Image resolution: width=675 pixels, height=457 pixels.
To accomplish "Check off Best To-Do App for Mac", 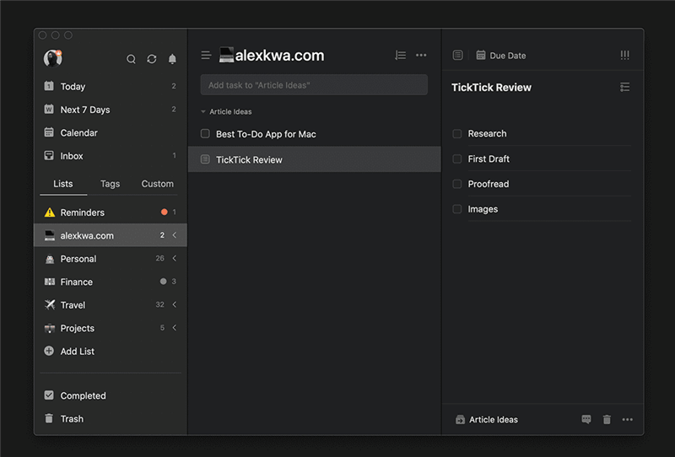I will pos(205,134).
